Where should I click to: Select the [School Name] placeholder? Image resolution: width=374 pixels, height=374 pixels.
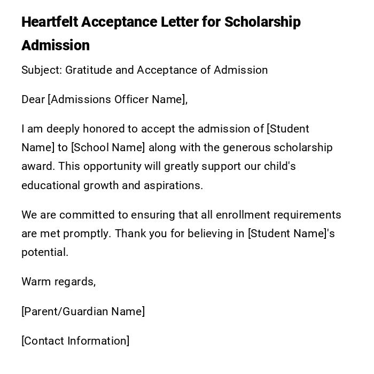(x=108, y=147)
